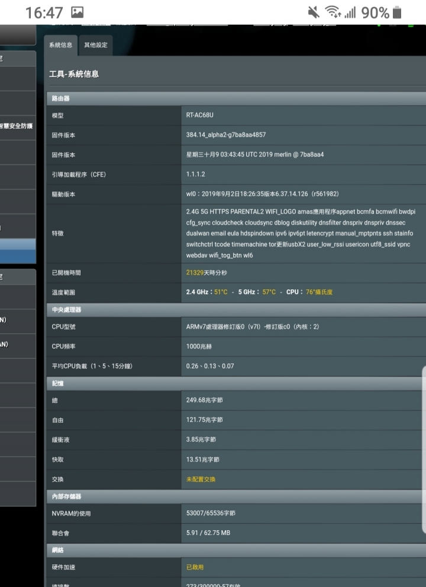The image size is (426, 587).
Task: Open the 其他設定 tab
Action: pyautogui.click(x=96, y=46)
